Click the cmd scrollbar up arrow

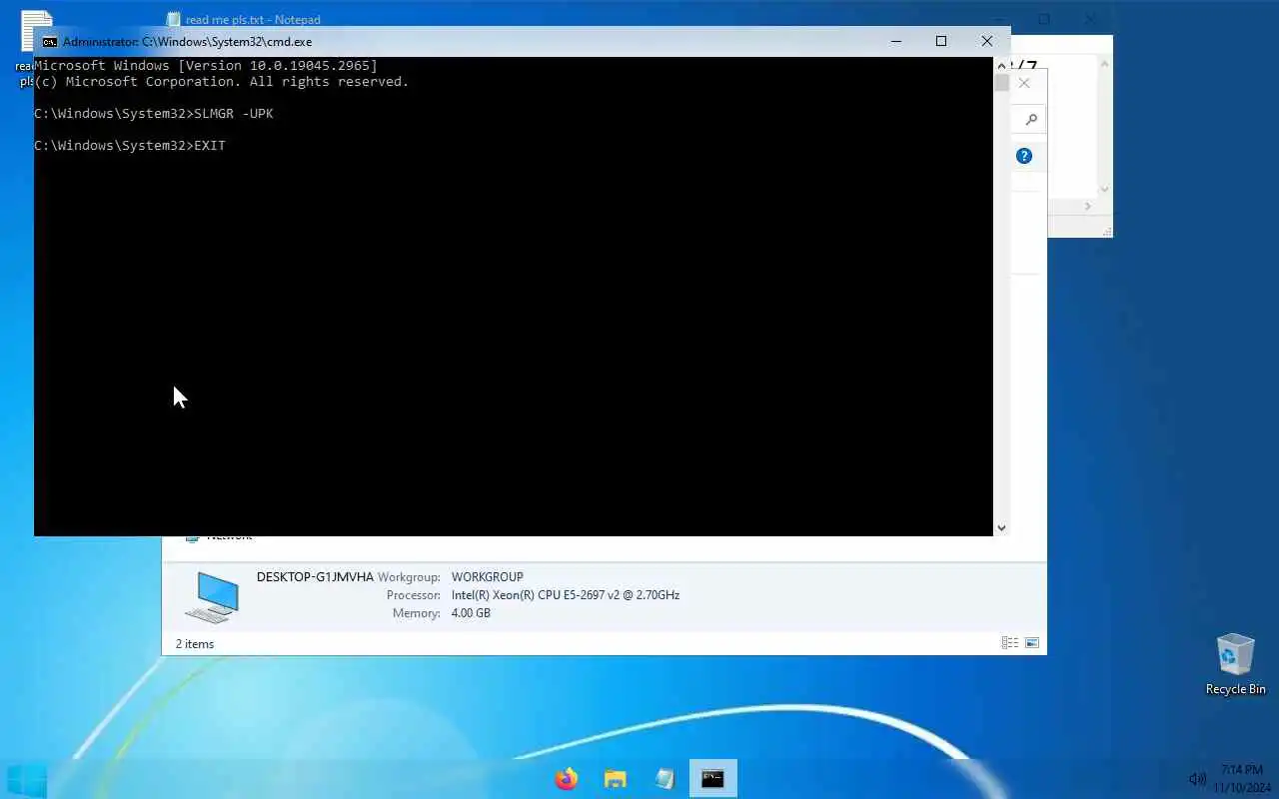point(1001,66)
